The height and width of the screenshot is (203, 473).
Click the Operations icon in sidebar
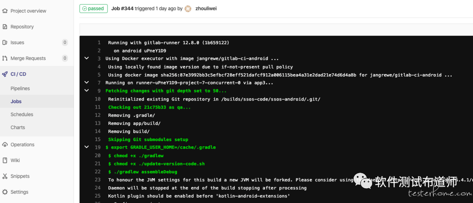pyautogui.click(x=5, y=145)
